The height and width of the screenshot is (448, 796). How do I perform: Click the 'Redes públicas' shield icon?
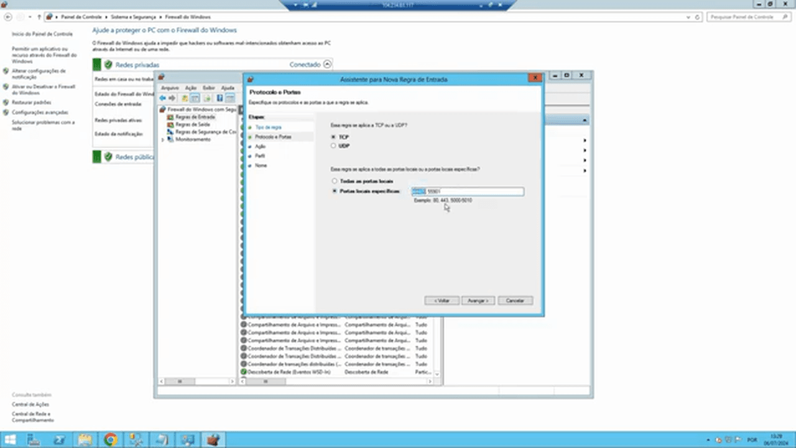point(108,157)
